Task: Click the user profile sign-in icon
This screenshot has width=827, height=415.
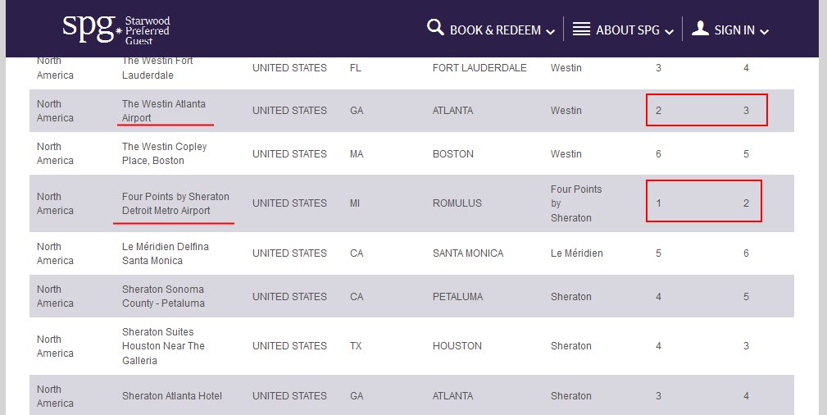Action: click(x=700, y=29)
